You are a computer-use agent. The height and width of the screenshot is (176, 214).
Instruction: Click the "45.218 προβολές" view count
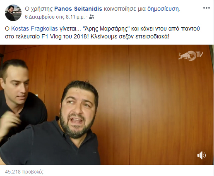[x=24, y=172]
